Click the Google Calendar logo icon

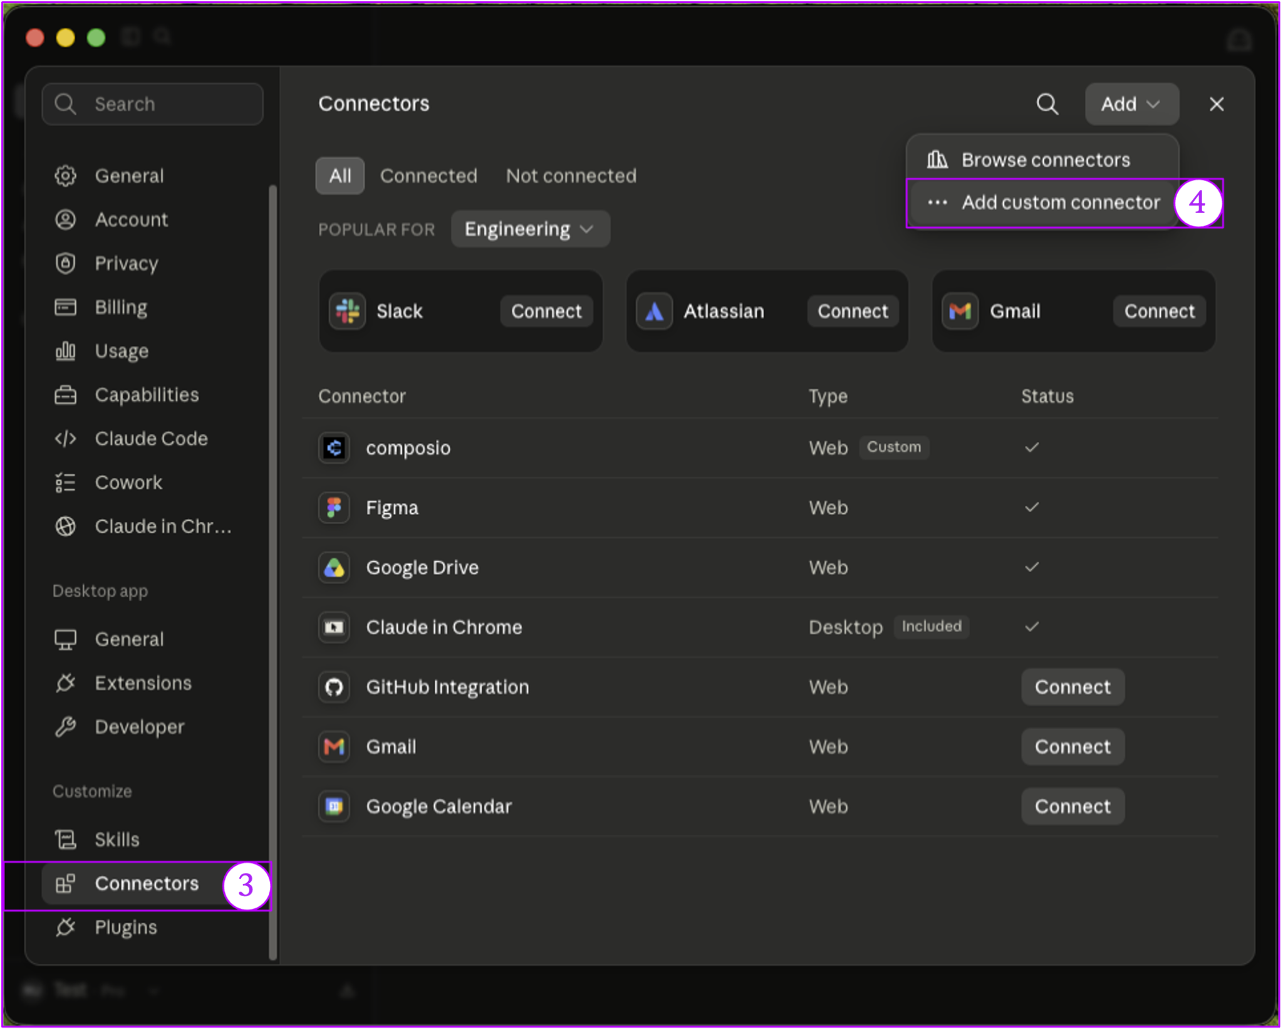(334, 806)
